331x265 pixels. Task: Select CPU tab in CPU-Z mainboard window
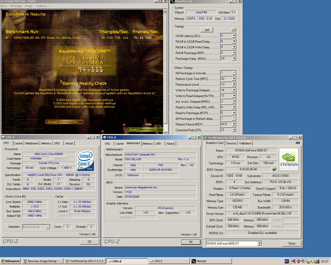108,144
